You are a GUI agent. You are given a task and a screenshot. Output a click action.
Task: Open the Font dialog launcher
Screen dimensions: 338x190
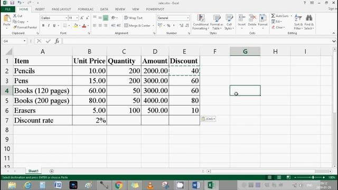(89, 33)
